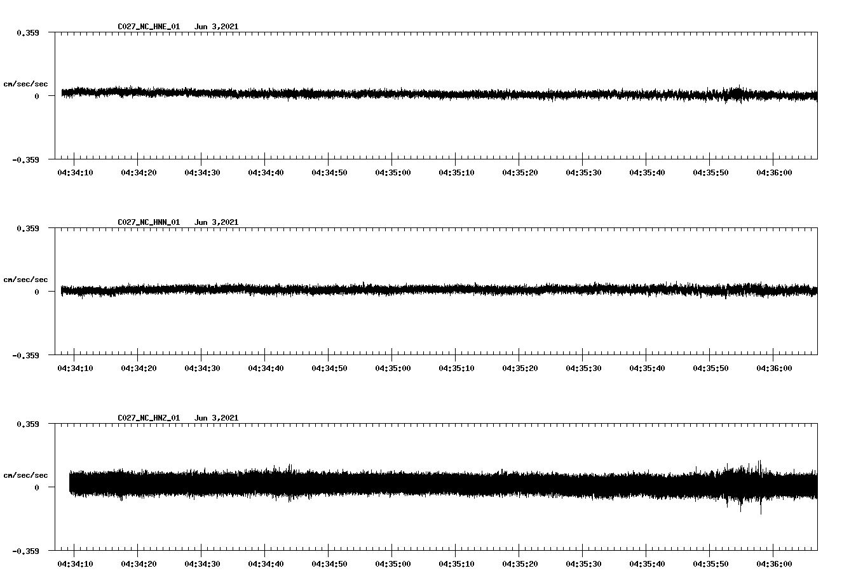
Task: Click 04:34:10 time label under HNE plot
Action: click(75, 173)
